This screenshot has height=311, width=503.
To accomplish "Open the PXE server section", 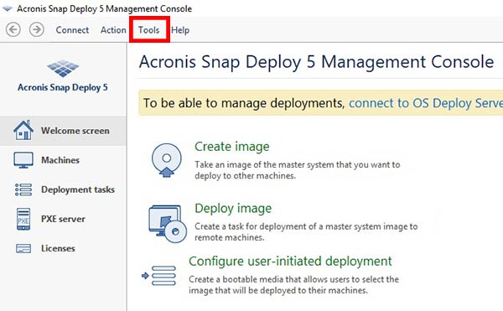I will (x=63, y=219).
